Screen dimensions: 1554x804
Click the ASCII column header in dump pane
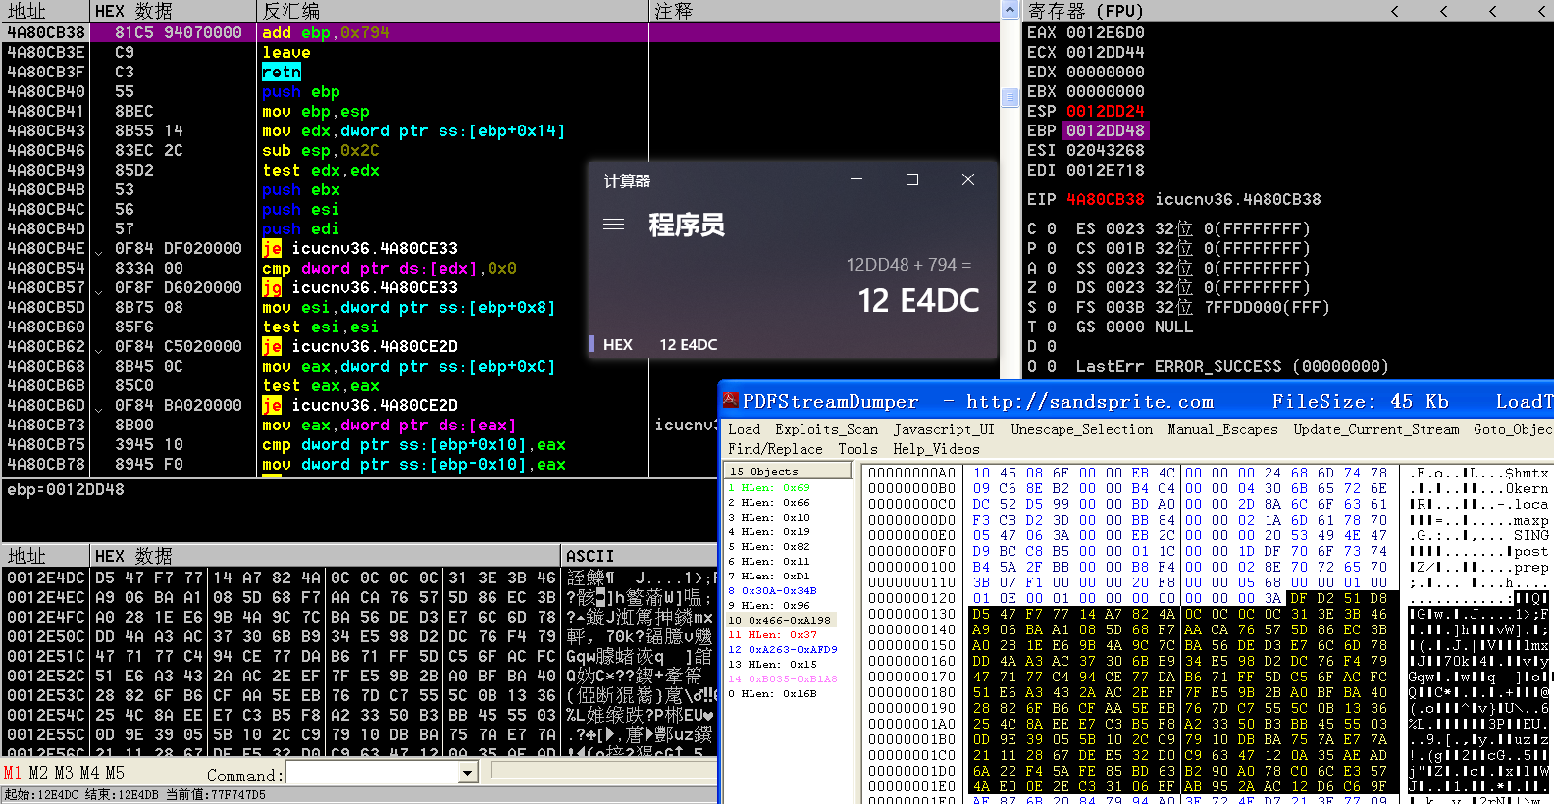pyautogui.click(x=639, y=556)
